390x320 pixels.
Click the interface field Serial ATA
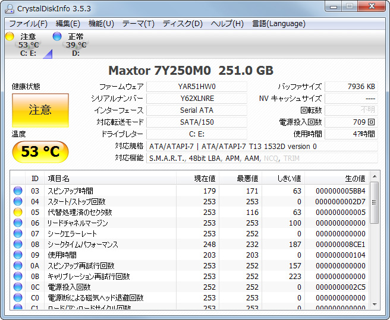coord(197,110)
